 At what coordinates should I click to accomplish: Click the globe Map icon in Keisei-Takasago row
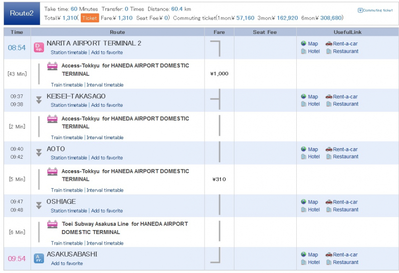coord(304,96)
